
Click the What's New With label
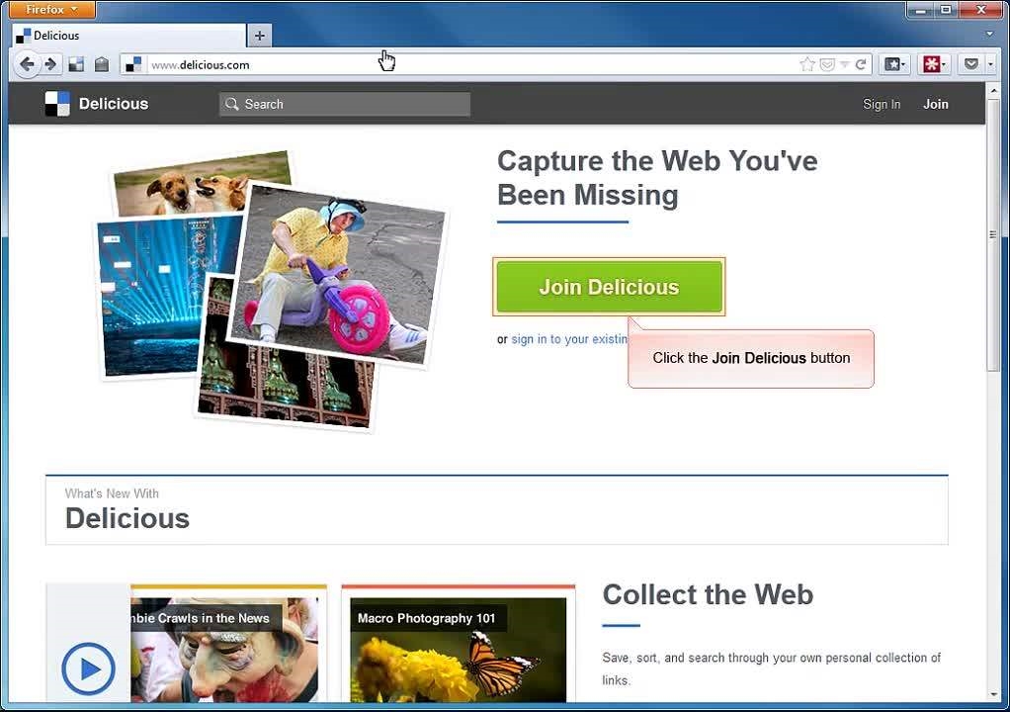pos(112,493)
